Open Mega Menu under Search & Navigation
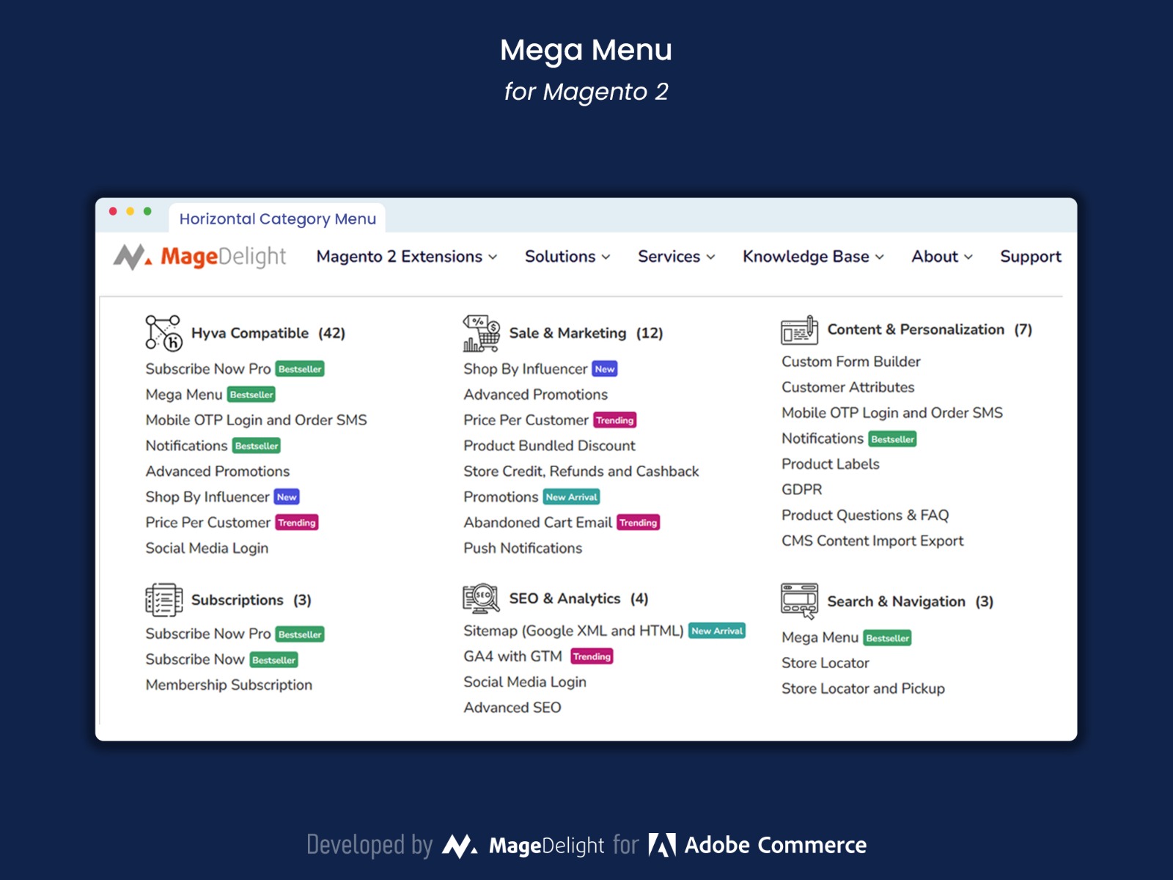The height and width of the screenshot is (880, 1173). (820, 637)
